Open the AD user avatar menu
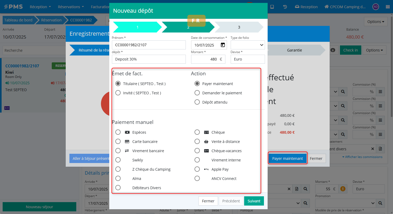 (376, 7)
